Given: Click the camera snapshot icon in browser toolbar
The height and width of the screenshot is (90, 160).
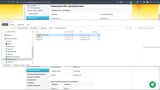Looking at the screenshot, I should click(x=118, y=2).
